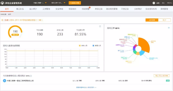The image size is (173, 91).
Task: Open the 不良记录 tab
Action: click(125, 9)
